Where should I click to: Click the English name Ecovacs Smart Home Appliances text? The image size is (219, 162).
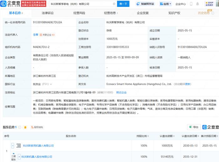click(139, 84)
